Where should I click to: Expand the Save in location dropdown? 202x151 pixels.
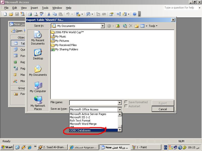click(103, 26)
